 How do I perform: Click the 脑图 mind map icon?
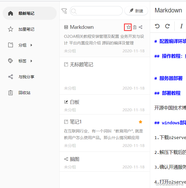tap(66, 159)
